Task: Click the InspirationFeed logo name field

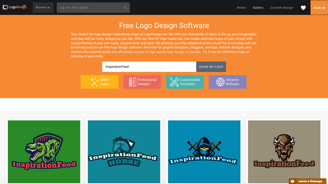Action: [x=149, y=66]
